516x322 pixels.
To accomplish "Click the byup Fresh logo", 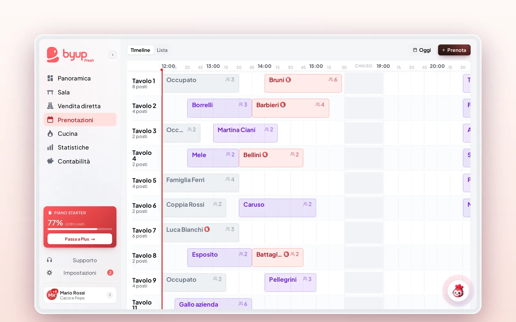I will (70, 55).
